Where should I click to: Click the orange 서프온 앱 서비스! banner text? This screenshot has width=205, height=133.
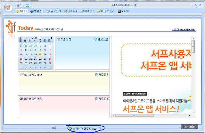tap(151, 109)
